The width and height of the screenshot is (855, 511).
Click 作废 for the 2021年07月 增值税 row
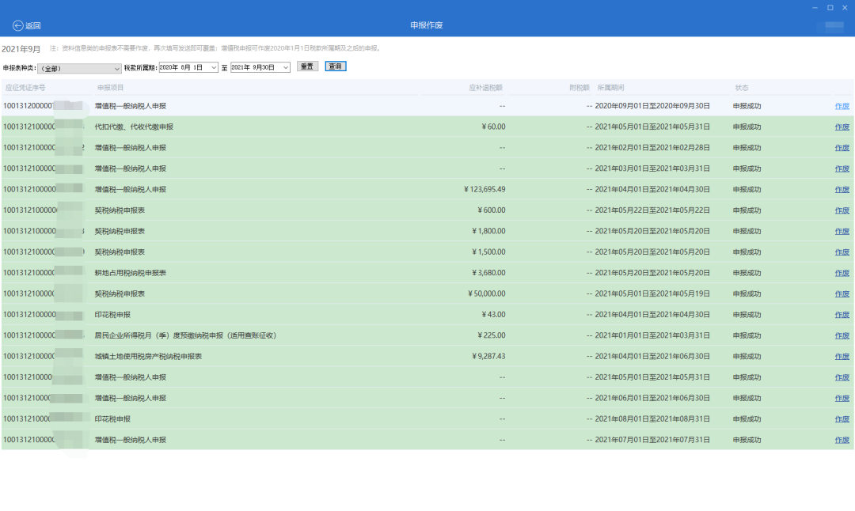point(842,440)
